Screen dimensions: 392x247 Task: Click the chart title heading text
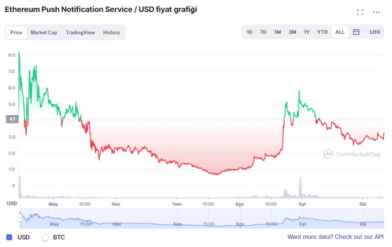point(101,9)
